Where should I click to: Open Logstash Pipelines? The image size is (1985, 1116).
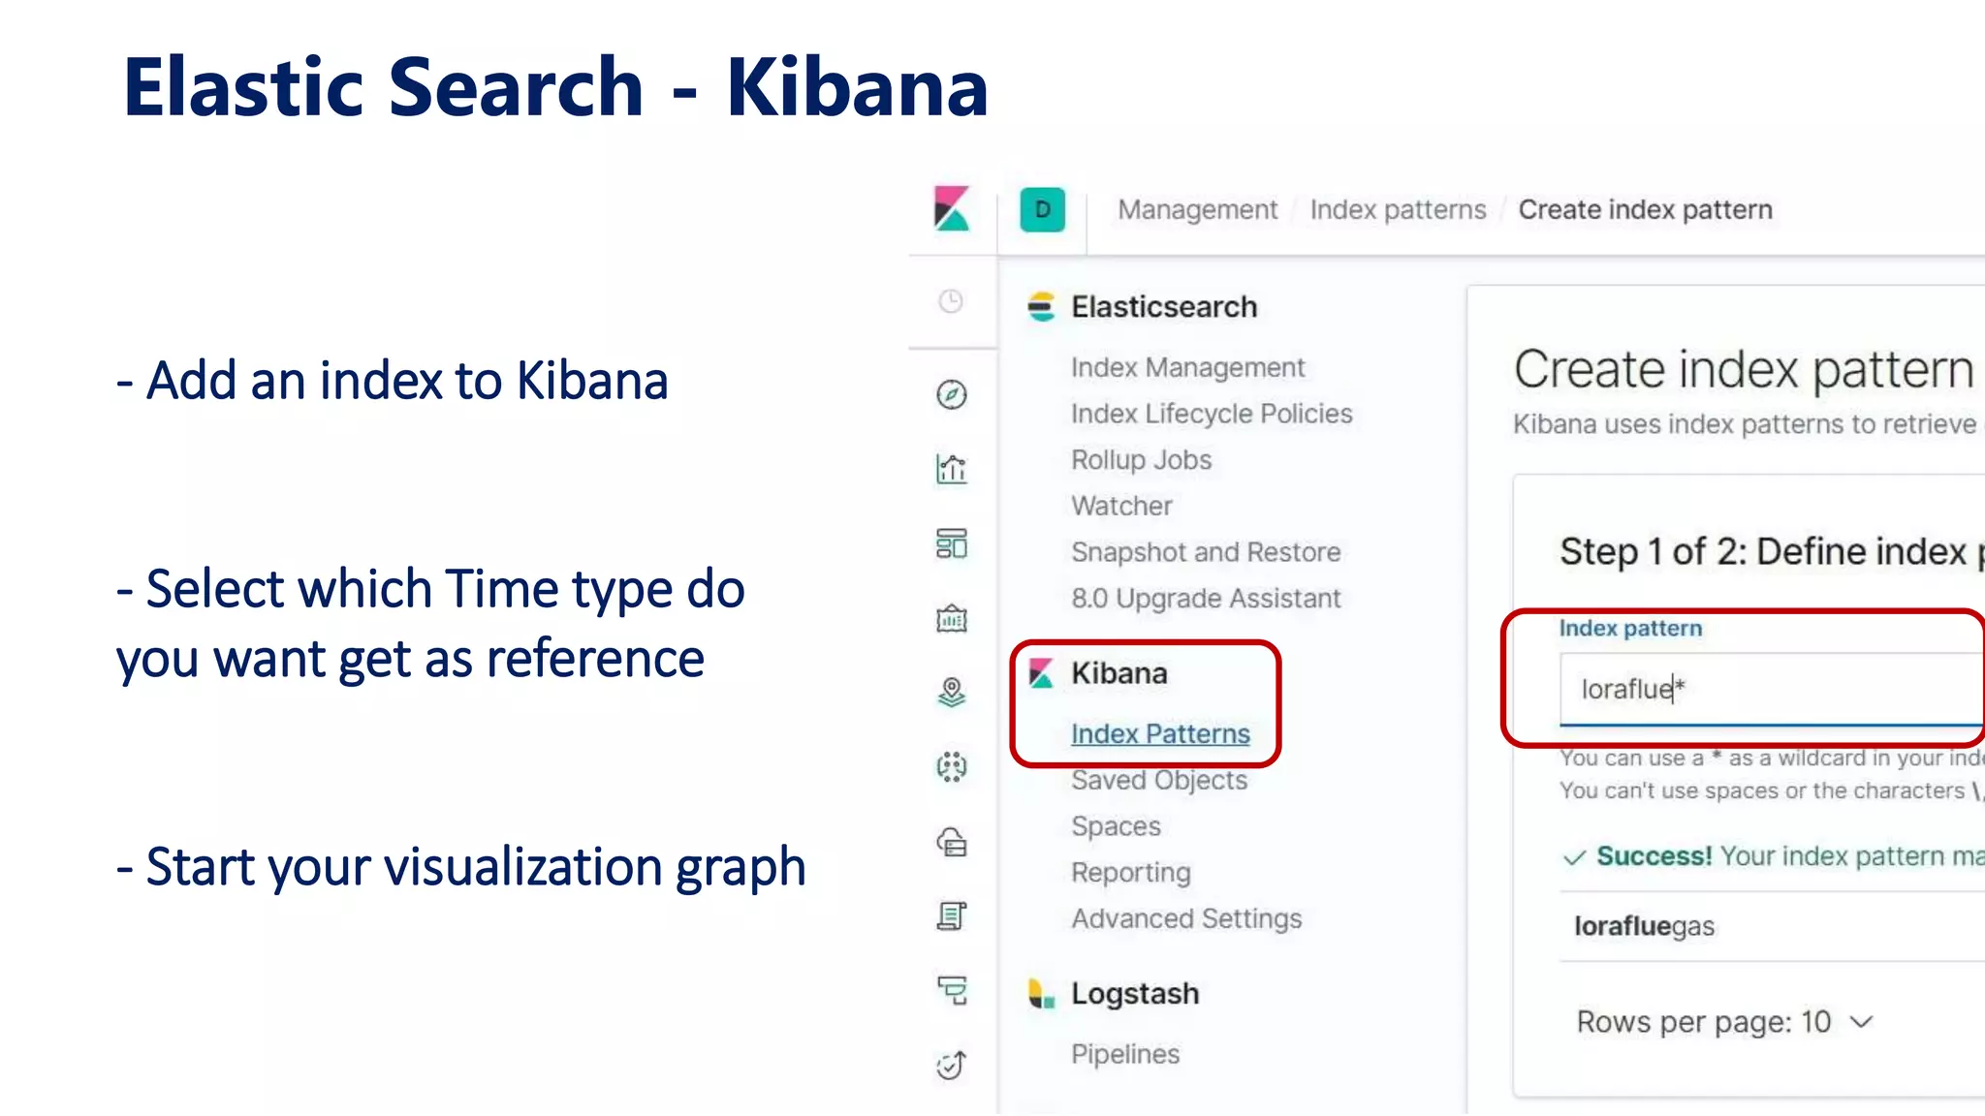[x=1125, y=1054]
